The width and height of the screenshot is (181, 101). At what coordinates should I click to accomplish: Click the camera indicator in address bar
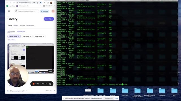(x=34, y=3)
